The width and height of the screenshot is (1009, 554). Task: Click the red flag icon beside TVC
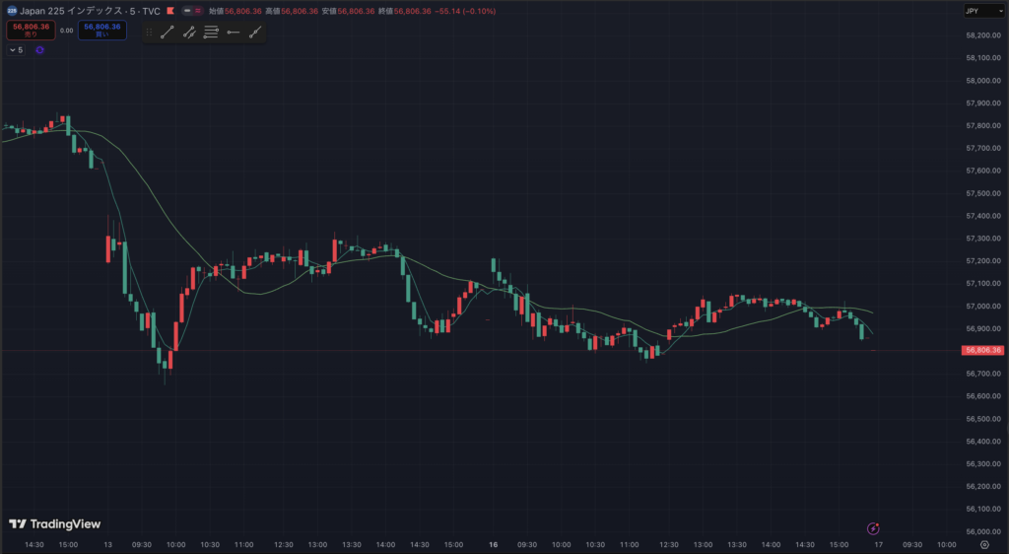point(171,11)
